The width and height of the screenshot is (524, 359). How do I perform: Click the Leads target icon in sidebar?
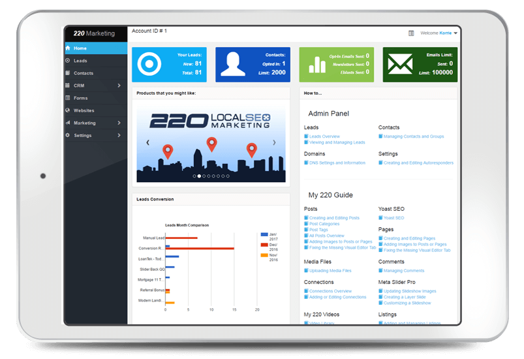(x=68, y=61)
